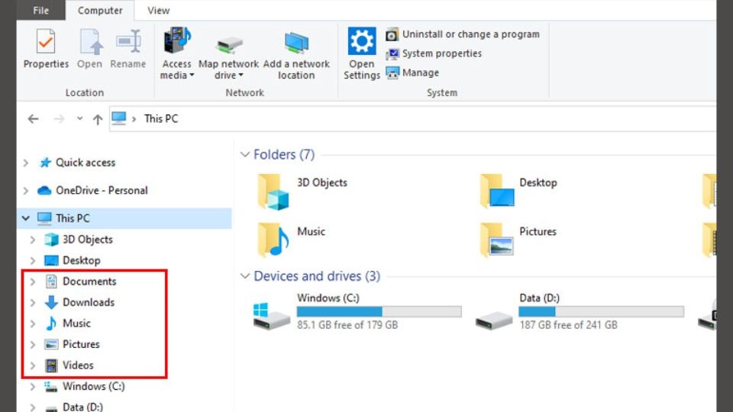Open the File menu tab
The height and width of the screenshot is (412, 733).
click(41, 10)
